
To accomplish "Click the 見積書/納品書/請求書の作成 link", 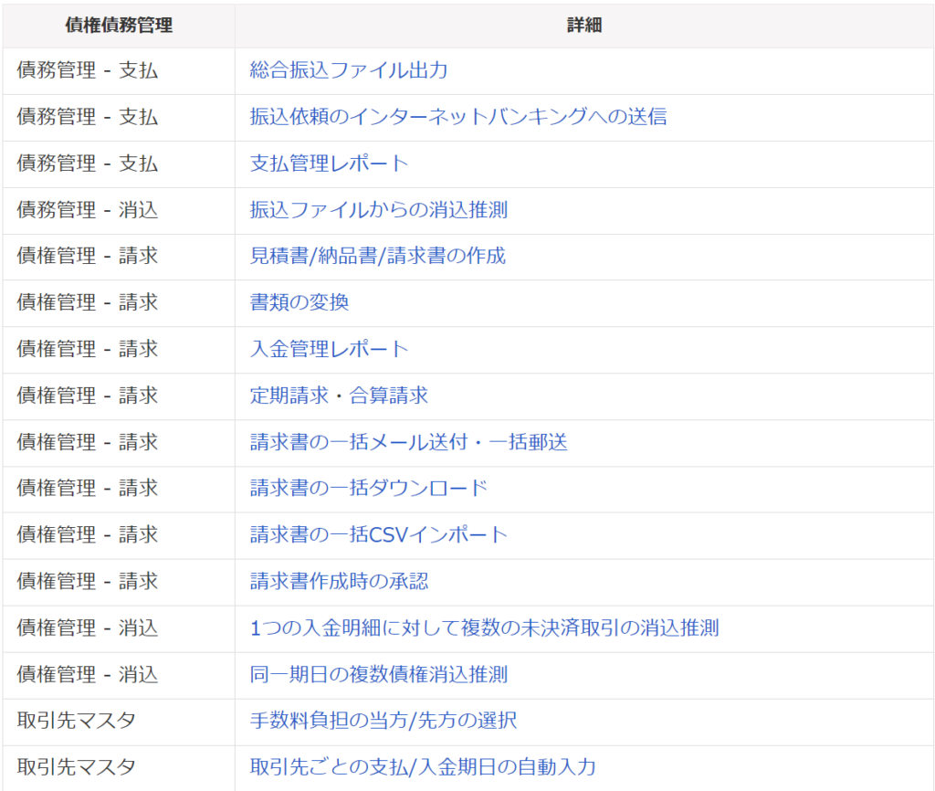I will click(x=377, y=256).
